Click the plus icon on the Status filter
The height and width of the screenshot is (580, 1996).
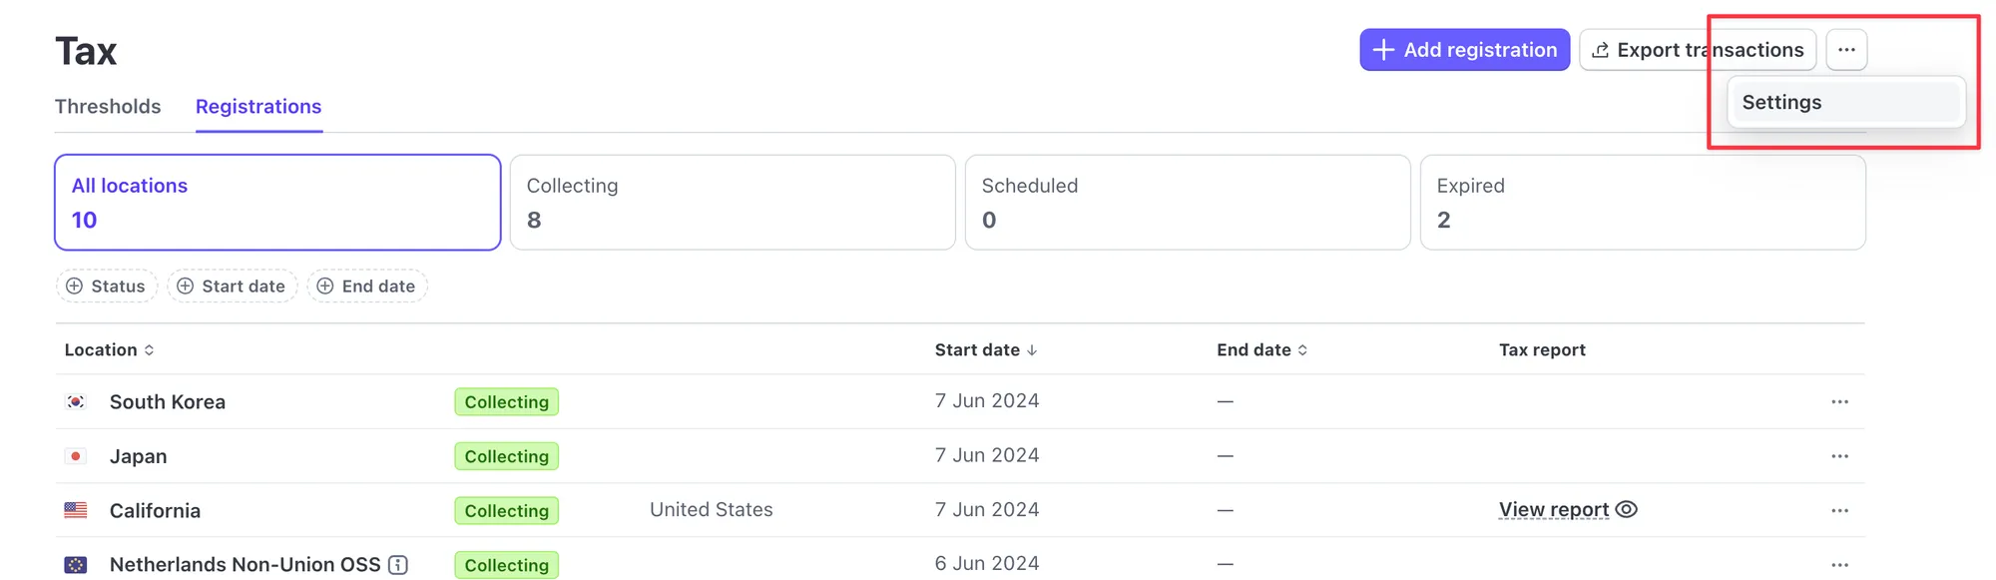tap(75, 286)
